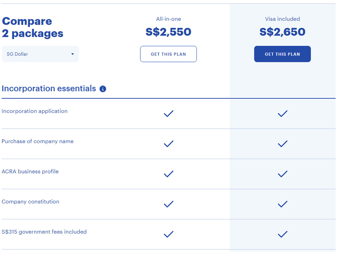Image resolution: width=338 pixels, height=253 pixels.
Task: Click Visa included checkmark for Company constitution
Action: tap(282, 204)
